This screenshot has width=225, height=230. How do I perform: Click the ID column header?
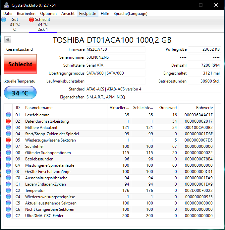pos(18,108)
